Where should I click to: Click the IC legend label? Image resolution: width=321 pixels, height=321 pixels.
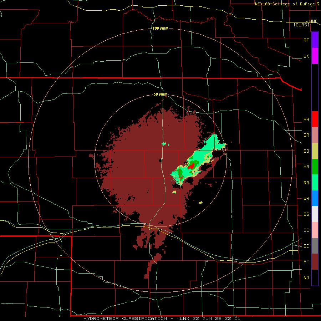point(306,230)
